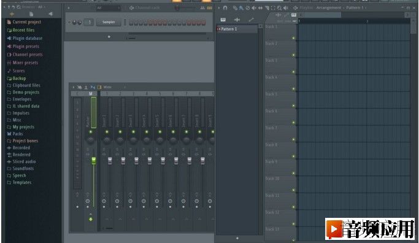Image resolution: width=419 pixels, height=243 pixels.
Task: Click the Insert 4 volume fader
Action: point(150,161)
